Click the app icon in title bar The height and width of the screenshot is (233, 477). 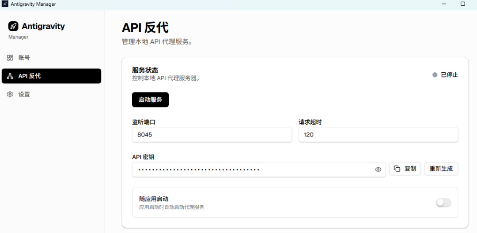[5, 4]
